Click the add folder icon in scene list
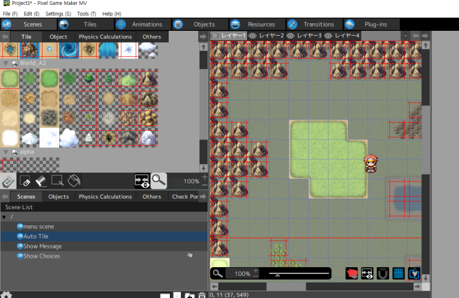Screen dimensions: 459x298 tap(190, 296)
